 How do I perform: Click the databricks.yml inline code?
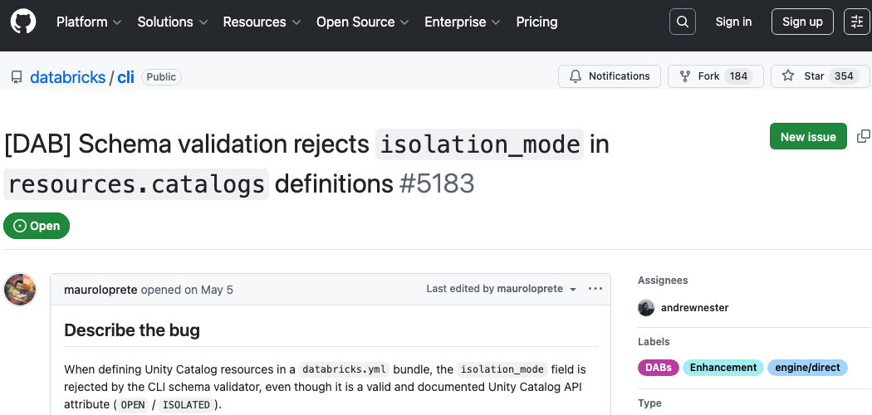(344, 369)
